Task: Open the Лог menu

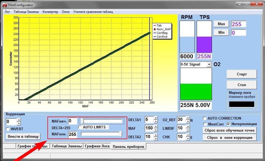Action: coord(7,12)
